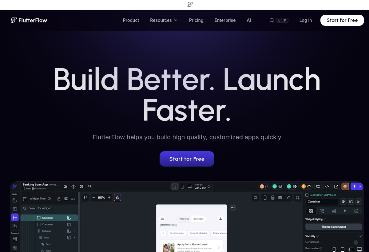This screenshot has height=252, width=369.
Task: Click add-widget icon on the Column row
Action: tap(69, 231)
